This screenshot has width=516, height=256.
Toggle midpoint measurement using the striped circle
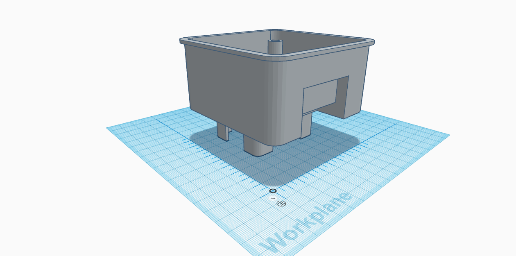coord(281,203)
